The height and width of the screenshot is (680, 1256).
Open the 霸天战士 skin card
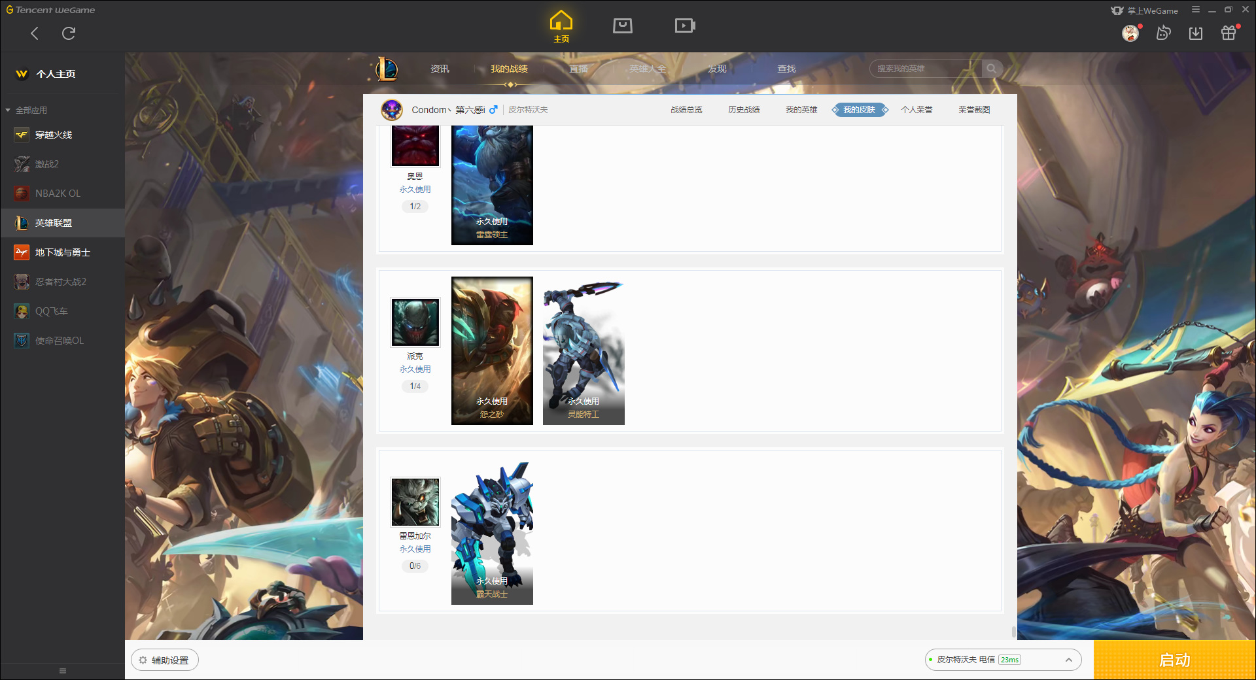click(492, 531)
